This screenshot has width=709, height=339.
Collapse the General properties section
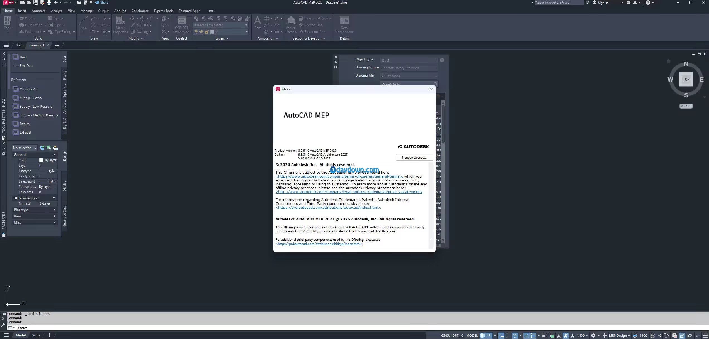point(54,155)
